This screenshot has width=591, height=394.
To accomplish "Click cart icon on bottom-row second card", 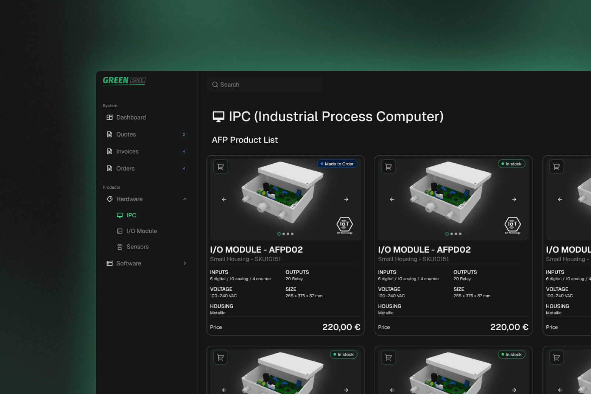I will [x=389, y=357].
